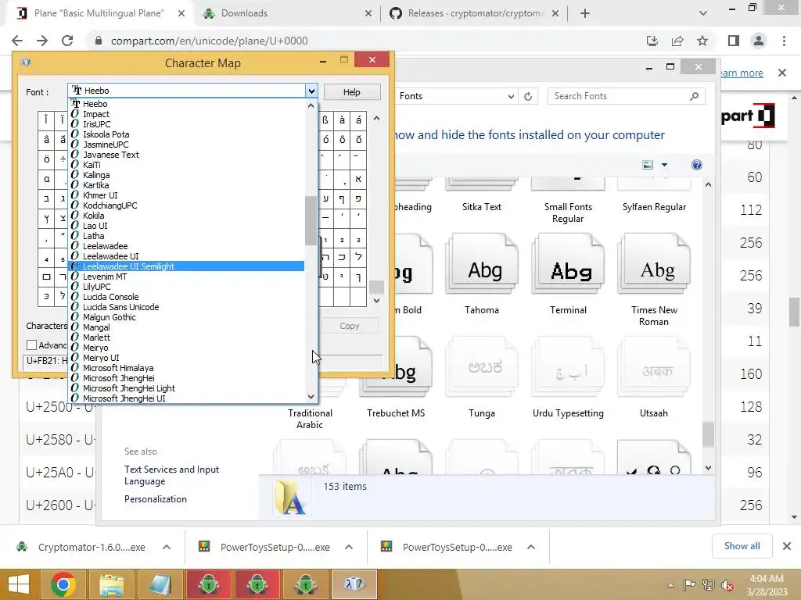
Task: Open the Font combo box arrow in Character Map
Action: click(311, 91)
